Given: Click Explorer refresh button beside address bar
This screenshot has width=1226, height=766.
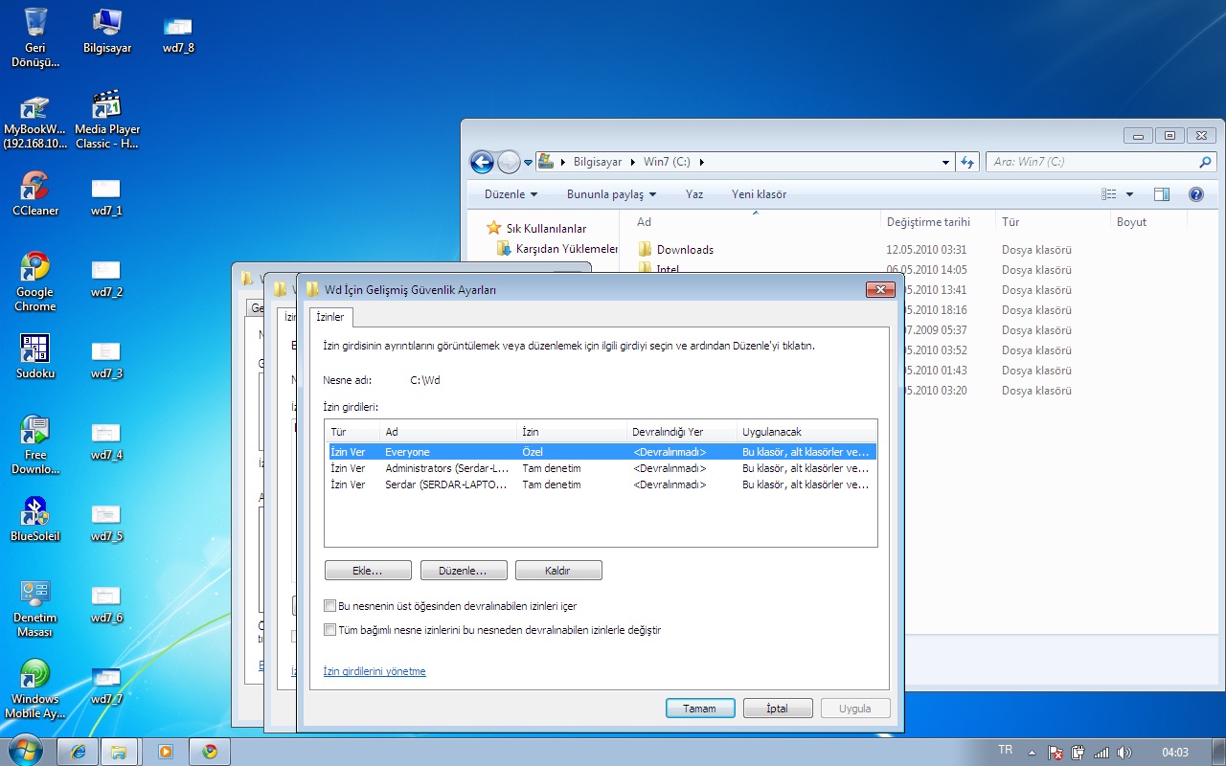Looking at the screenshot, I should pyautogui.click(x=967, y=162).
